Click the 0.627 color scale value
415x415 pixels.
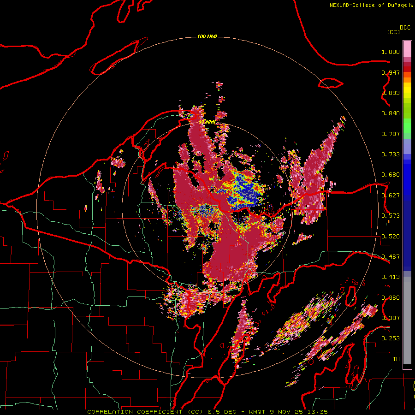pyautogui.click(x=391, y=196)
